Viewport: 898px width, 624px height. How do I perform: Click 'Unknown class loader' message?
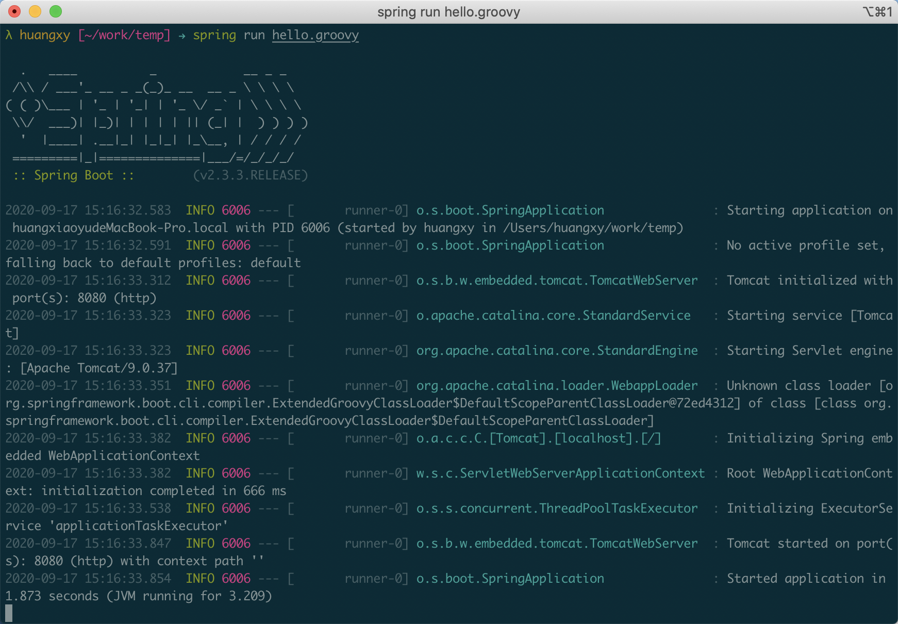pyautogui.click(x=799, y=386)
